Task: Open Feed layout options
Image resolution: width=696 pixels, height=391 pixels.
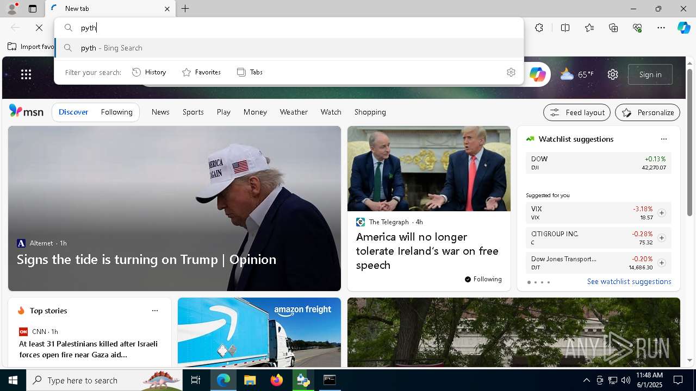Action: coord(576,112)
